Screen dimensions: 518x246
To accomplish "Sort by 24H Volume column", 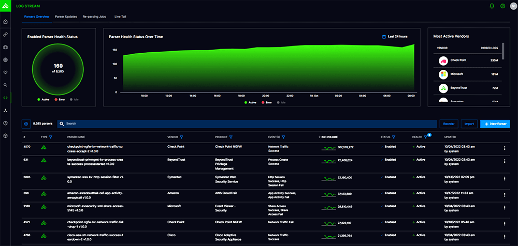I will click(328, 137).
